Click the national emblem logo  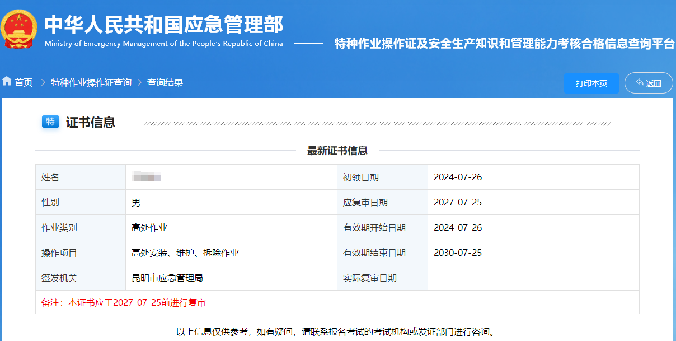tap(19, 30)
